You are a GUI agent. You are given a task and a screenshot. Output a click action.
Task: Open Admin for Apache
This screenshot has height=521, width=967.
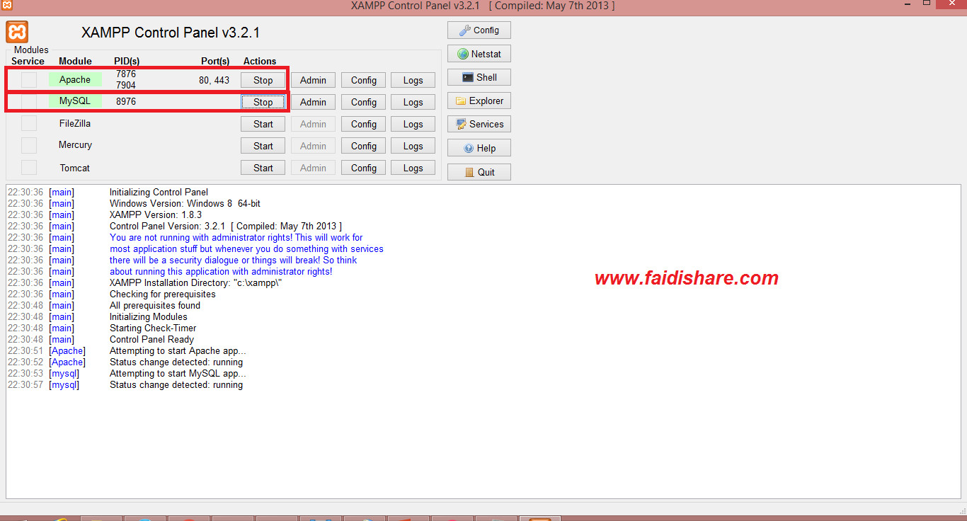tap(313, 80)
